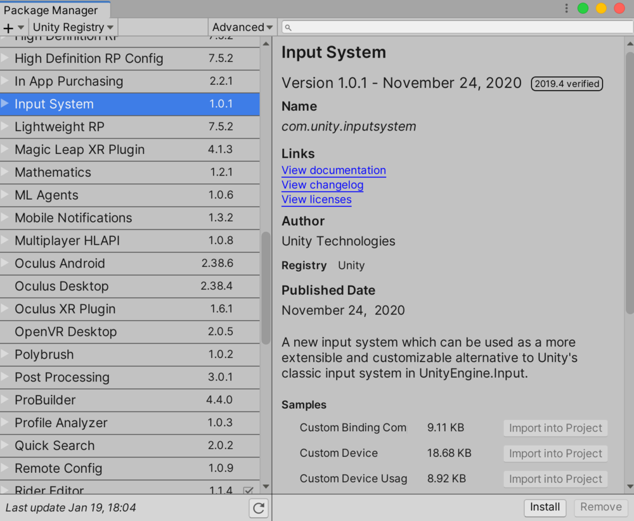Expand the Input System versions arrow

pos(5,103)
